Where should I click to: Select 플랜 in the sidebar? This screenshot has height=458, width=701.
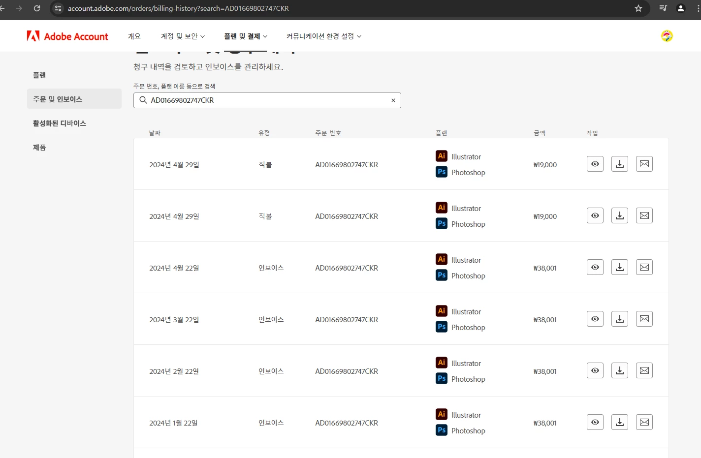point(39,75)
